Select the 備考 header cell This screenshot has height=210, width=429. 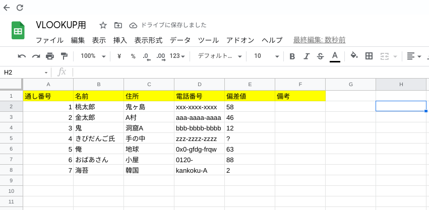(300, 96)
